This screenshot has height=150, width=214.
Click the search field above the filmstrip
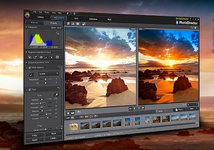coord(164,111)
